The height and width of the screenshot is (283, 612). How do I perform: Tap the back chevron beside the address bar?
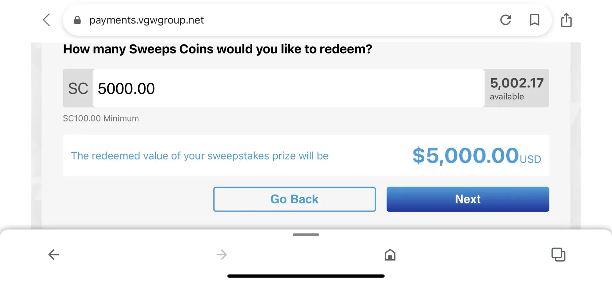coord(47,20)
